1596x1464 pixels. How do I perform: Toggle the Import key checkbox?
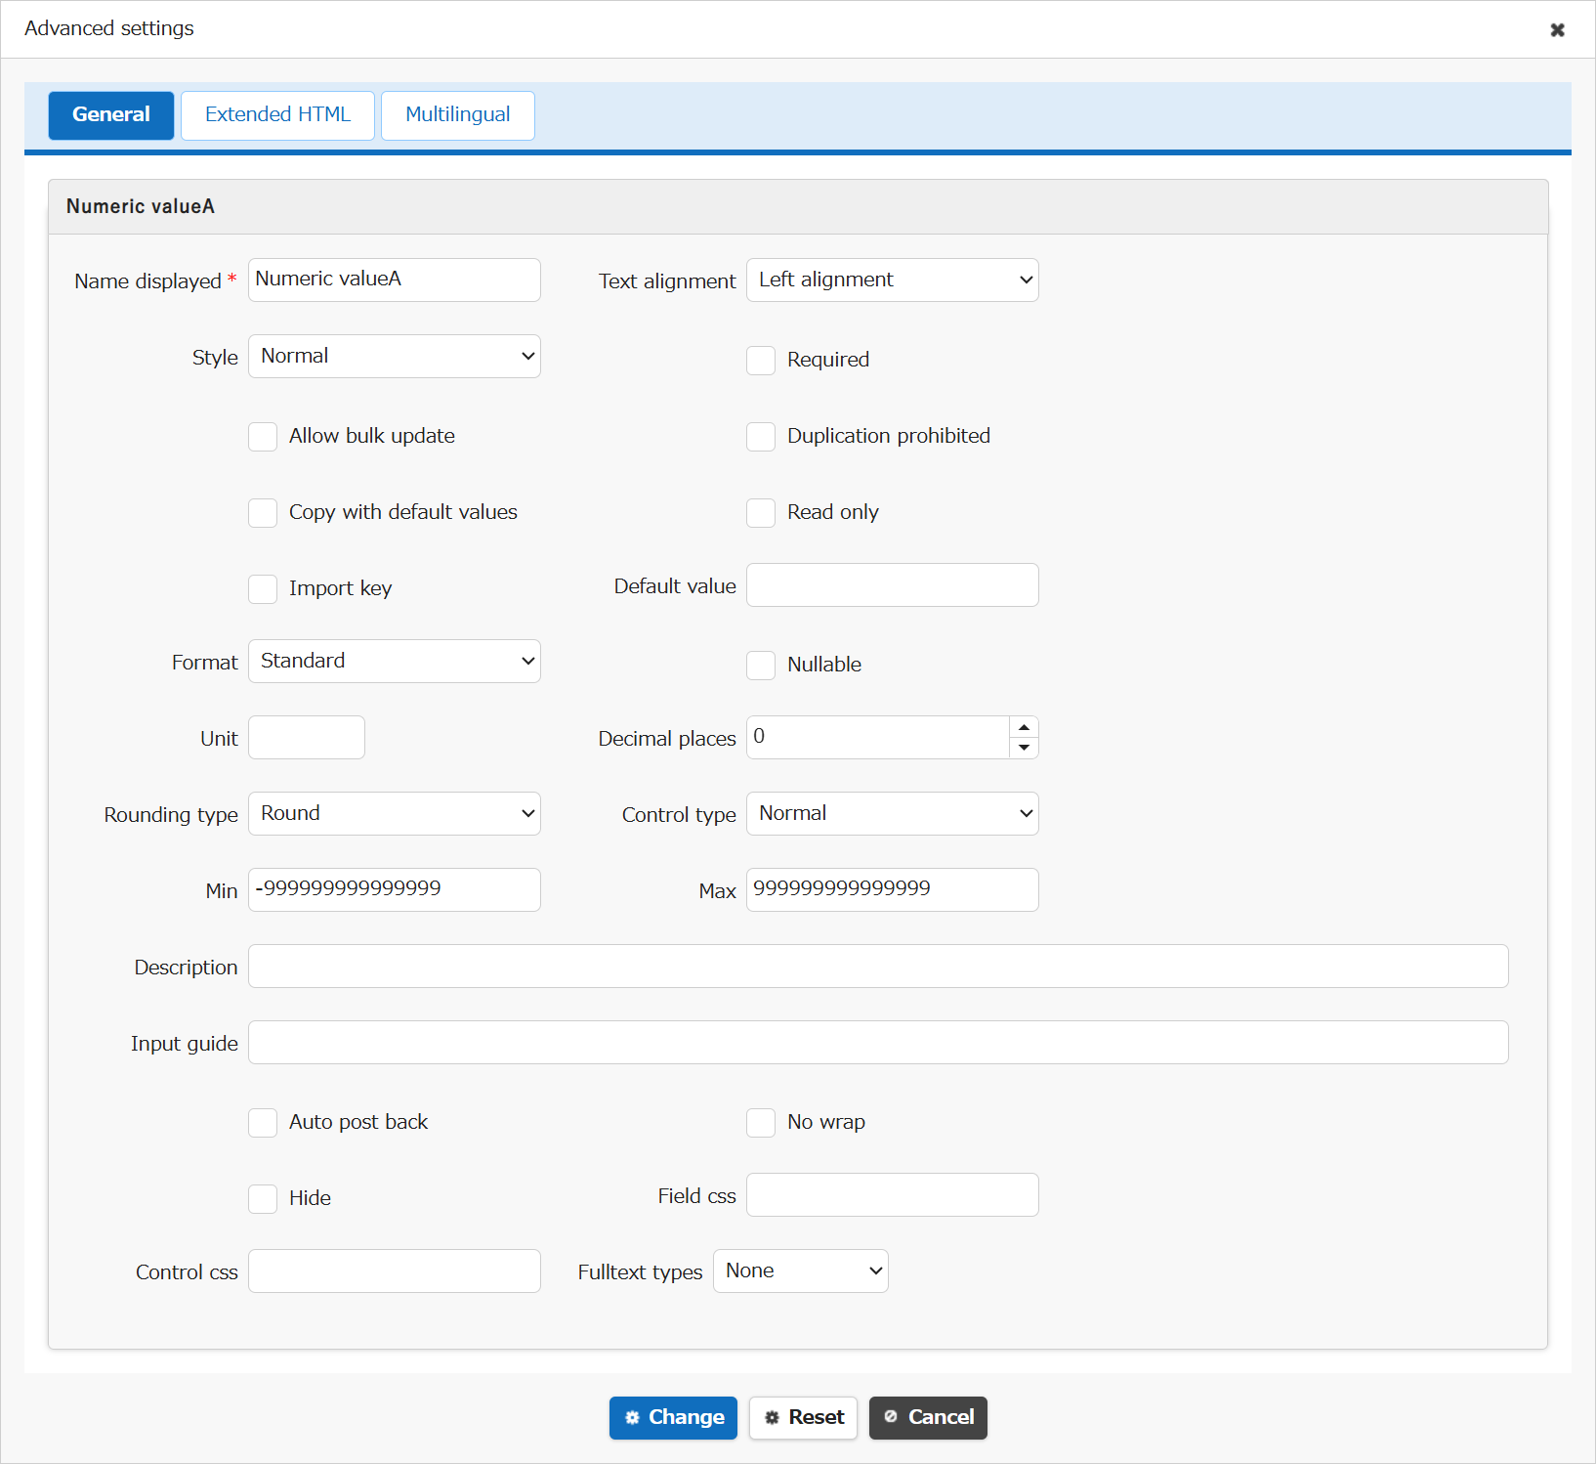[263, 589]
